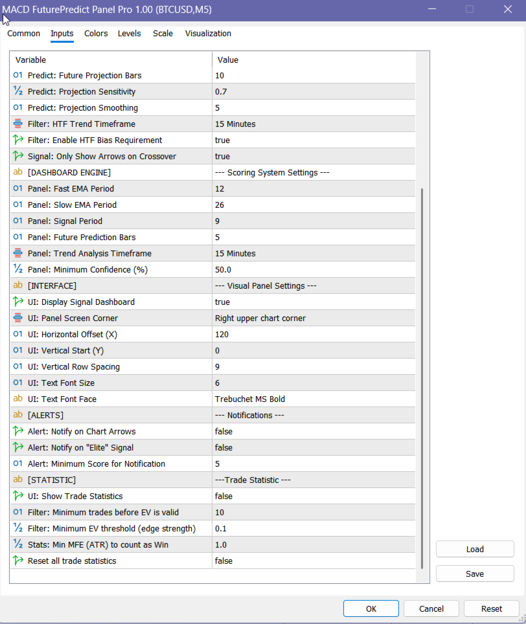Click the icon beside Reset all trade statistics
526x624 pixels.
17,561
